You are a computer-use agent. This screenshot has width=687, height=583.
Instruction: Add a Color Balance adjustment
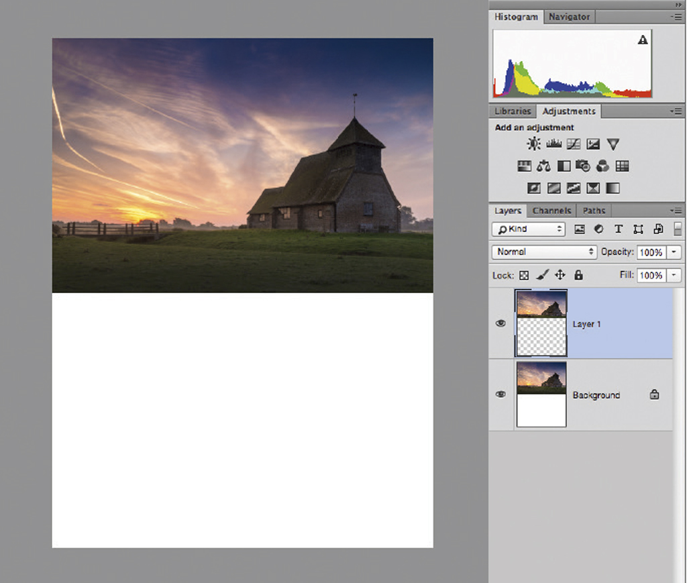coord(543,166)
